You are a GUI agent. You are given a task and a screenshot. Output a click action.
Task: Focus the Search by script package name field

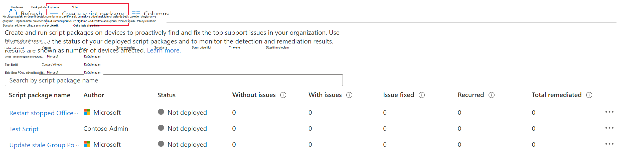174,80
